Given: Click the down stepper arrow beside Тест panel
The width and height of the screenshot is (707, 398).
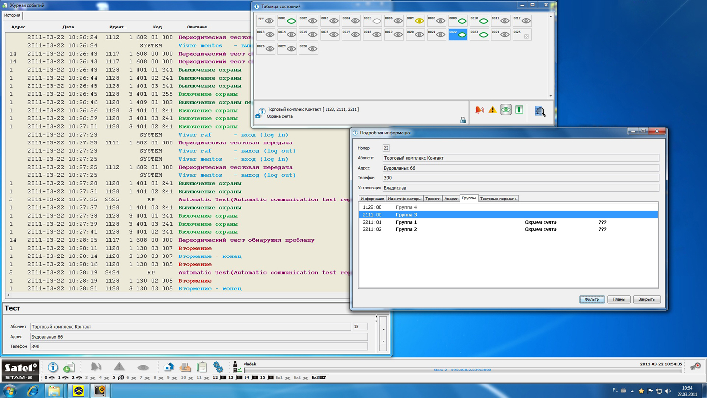Looking at the screenshot, I should [x=383, y=341].
